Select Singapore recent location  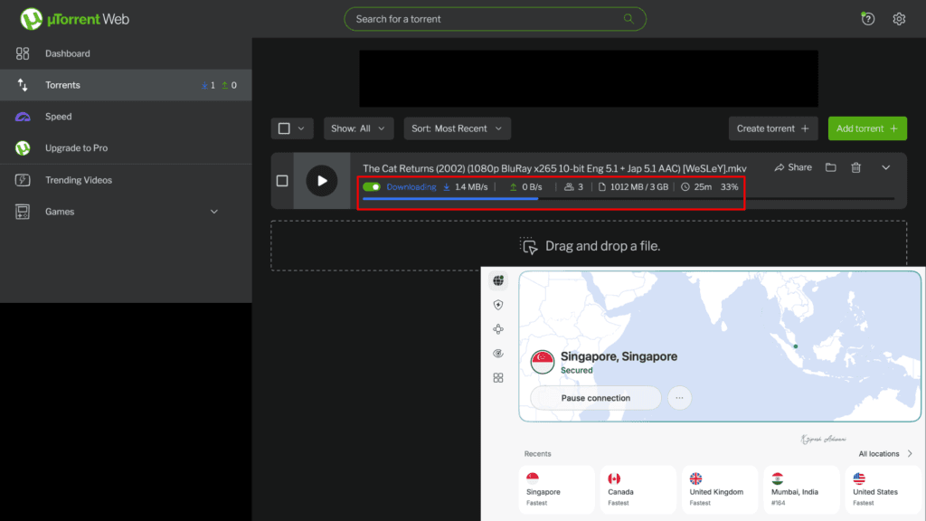[556, 489]
